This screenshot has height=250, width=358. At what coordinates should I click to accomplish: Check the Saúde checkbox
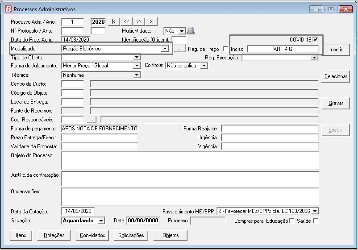[316, 221]
